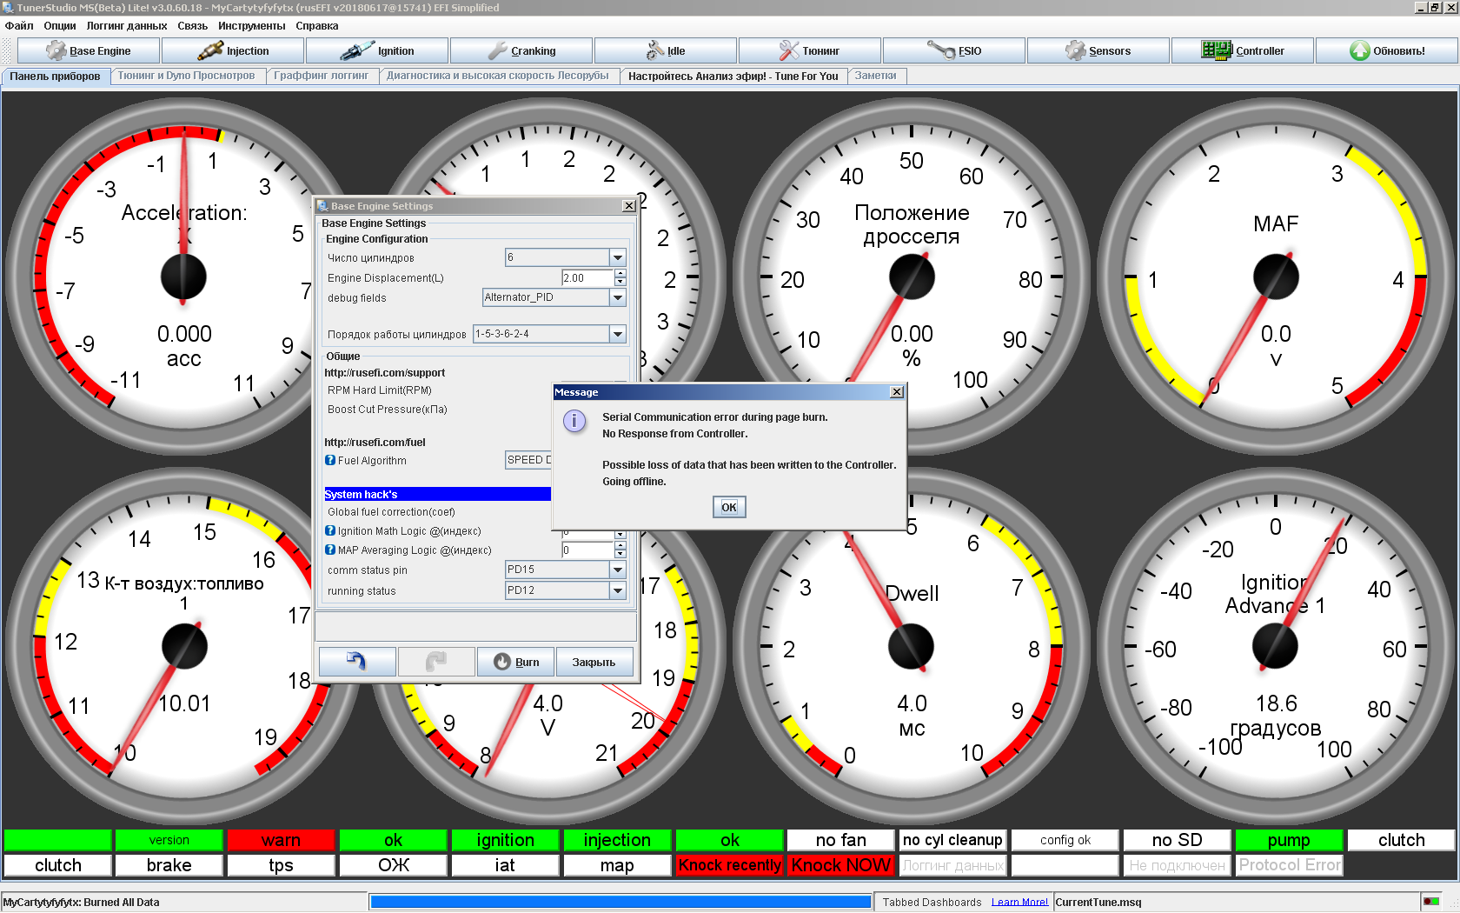Image resolution: width=1460 pixels, height=913 pixels.
Task: Switch to Граффинг логгинг tab
Action: [322, 76]
